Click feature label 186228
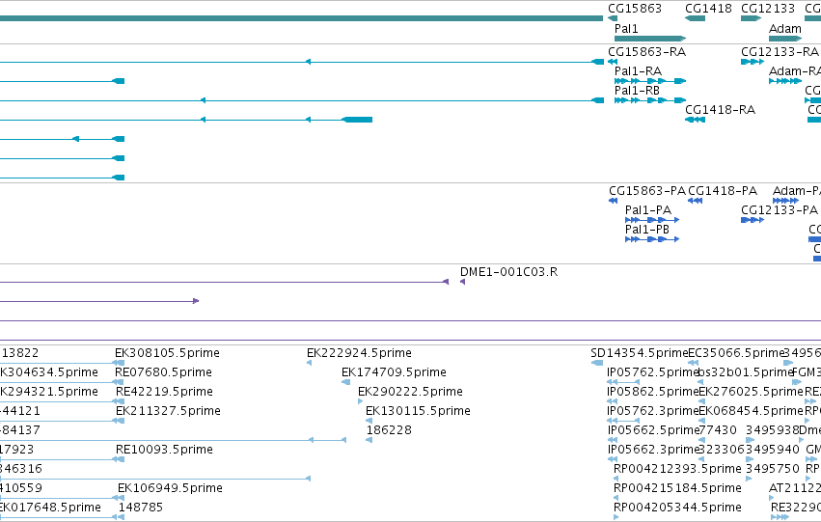The height and width of the screenshot is (522, 821). 389,431
